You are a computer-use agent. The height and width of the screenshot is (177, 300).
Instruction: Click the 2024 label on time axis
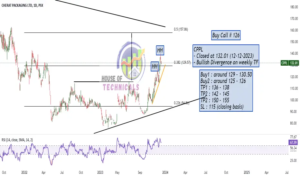165,172
